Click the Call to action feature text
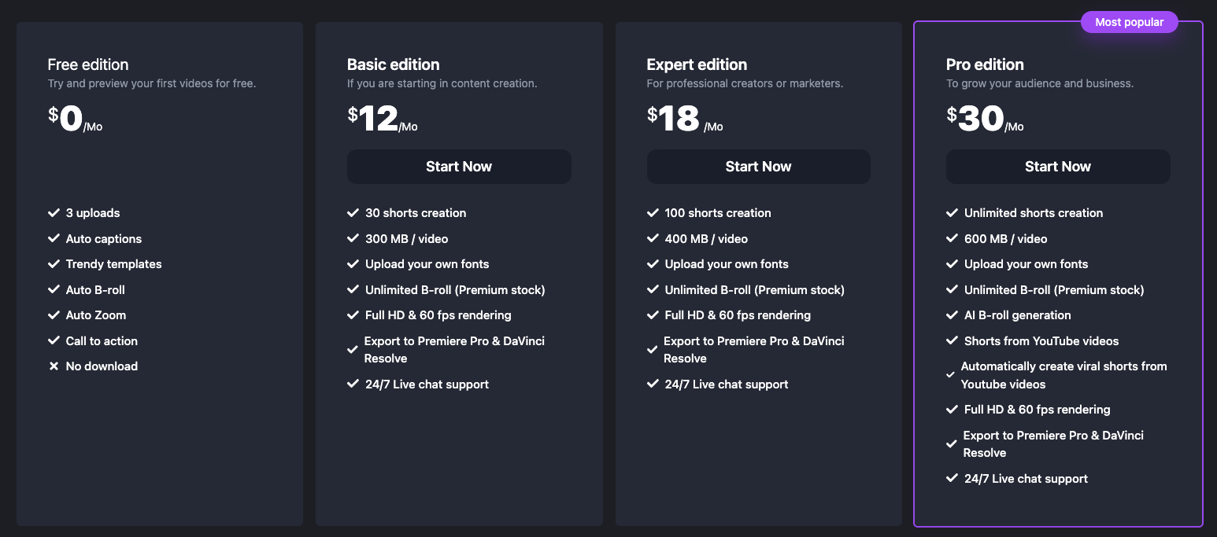 coord(102,341)
